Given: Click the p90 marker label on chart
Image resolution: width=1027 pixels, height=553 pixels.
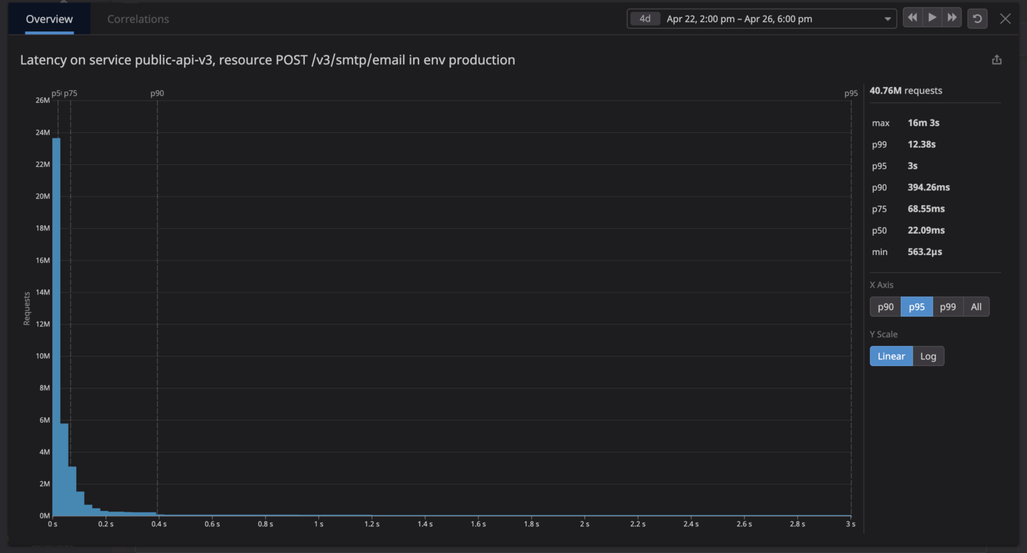Looking at the screenshot, I should click(x=157, y=94).
